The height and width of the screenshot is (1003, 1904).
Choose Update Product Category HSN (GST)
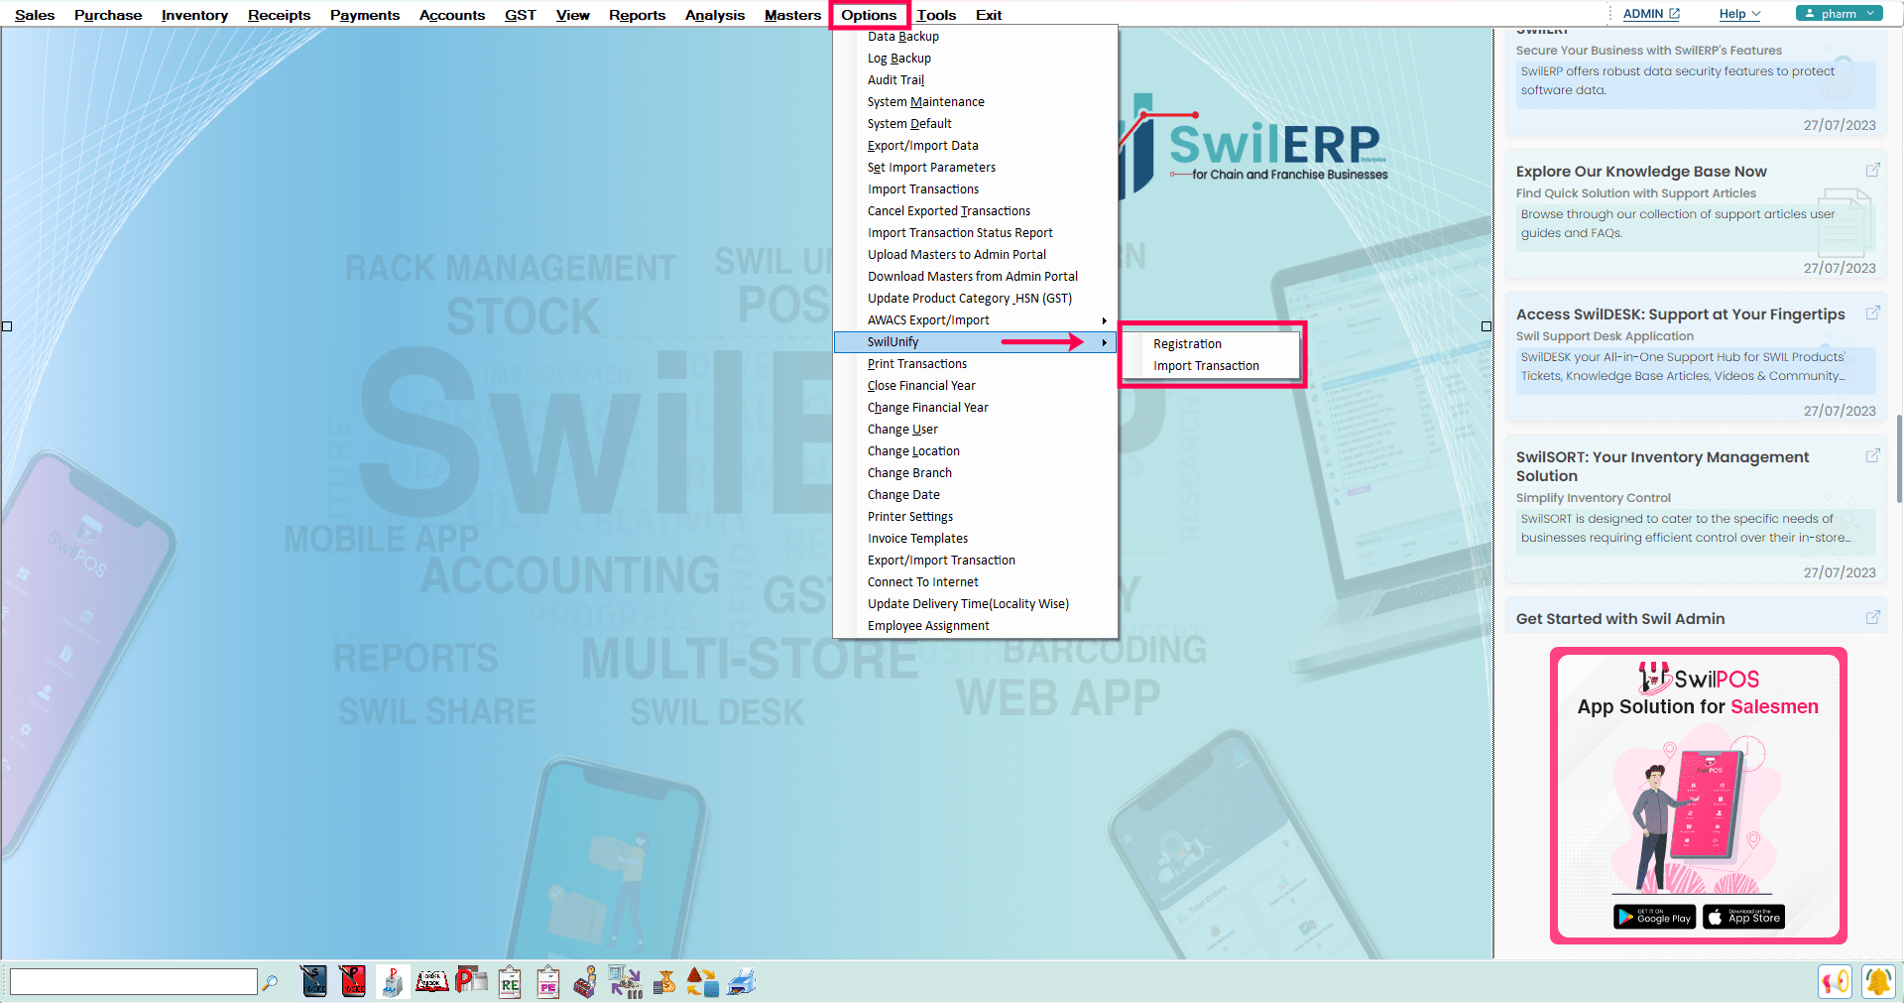pyautogui.click(x=975, y=299)
